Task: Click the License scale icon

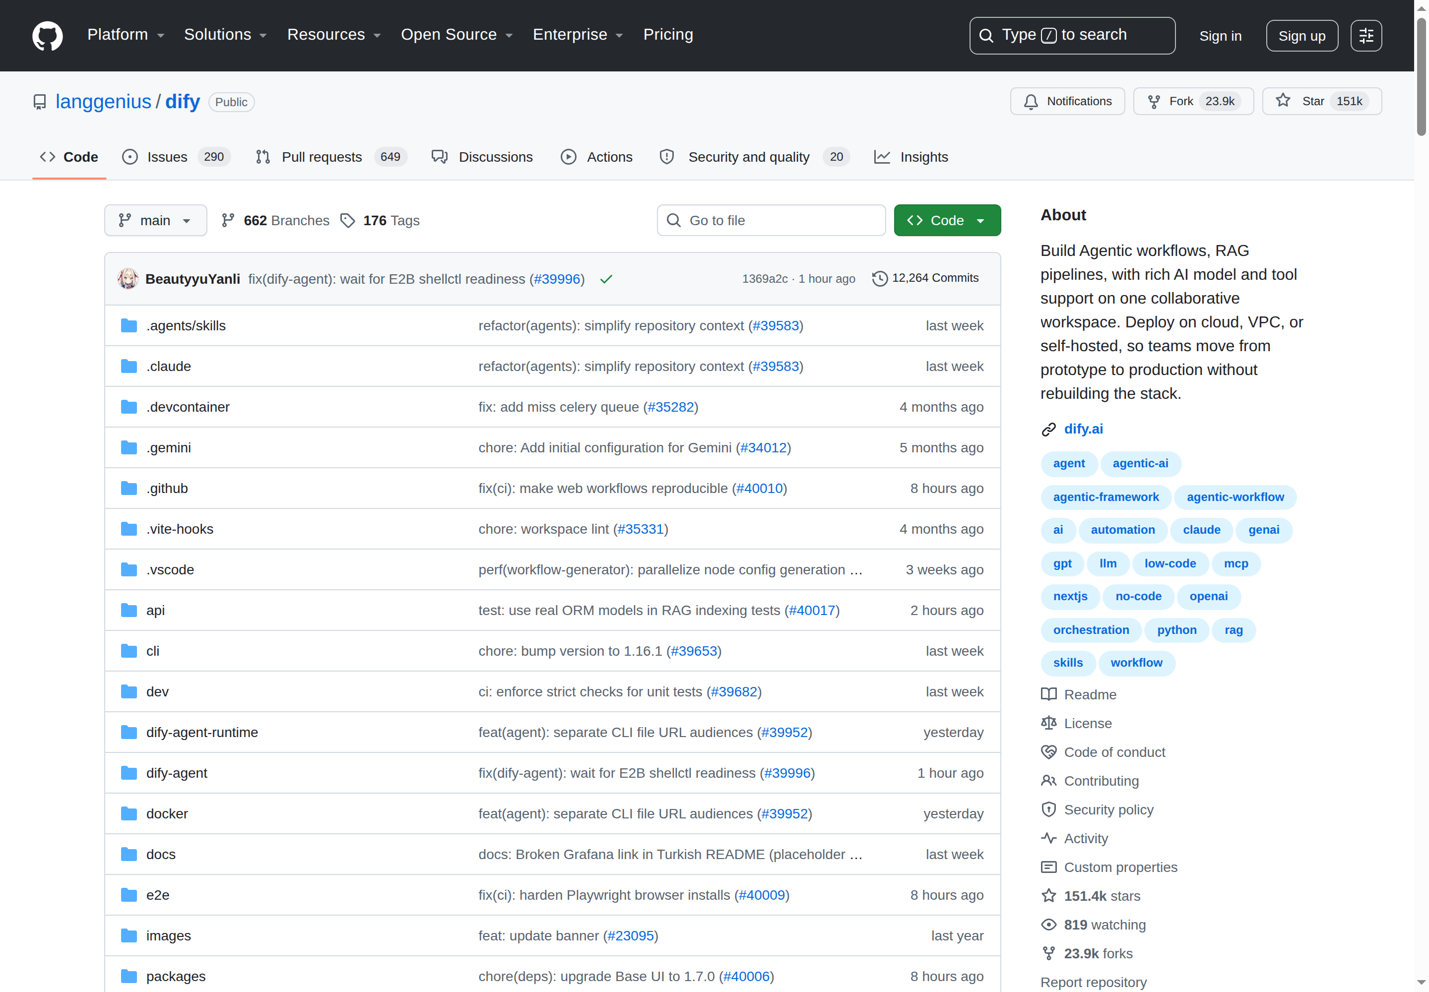Action: point(1048,723)
